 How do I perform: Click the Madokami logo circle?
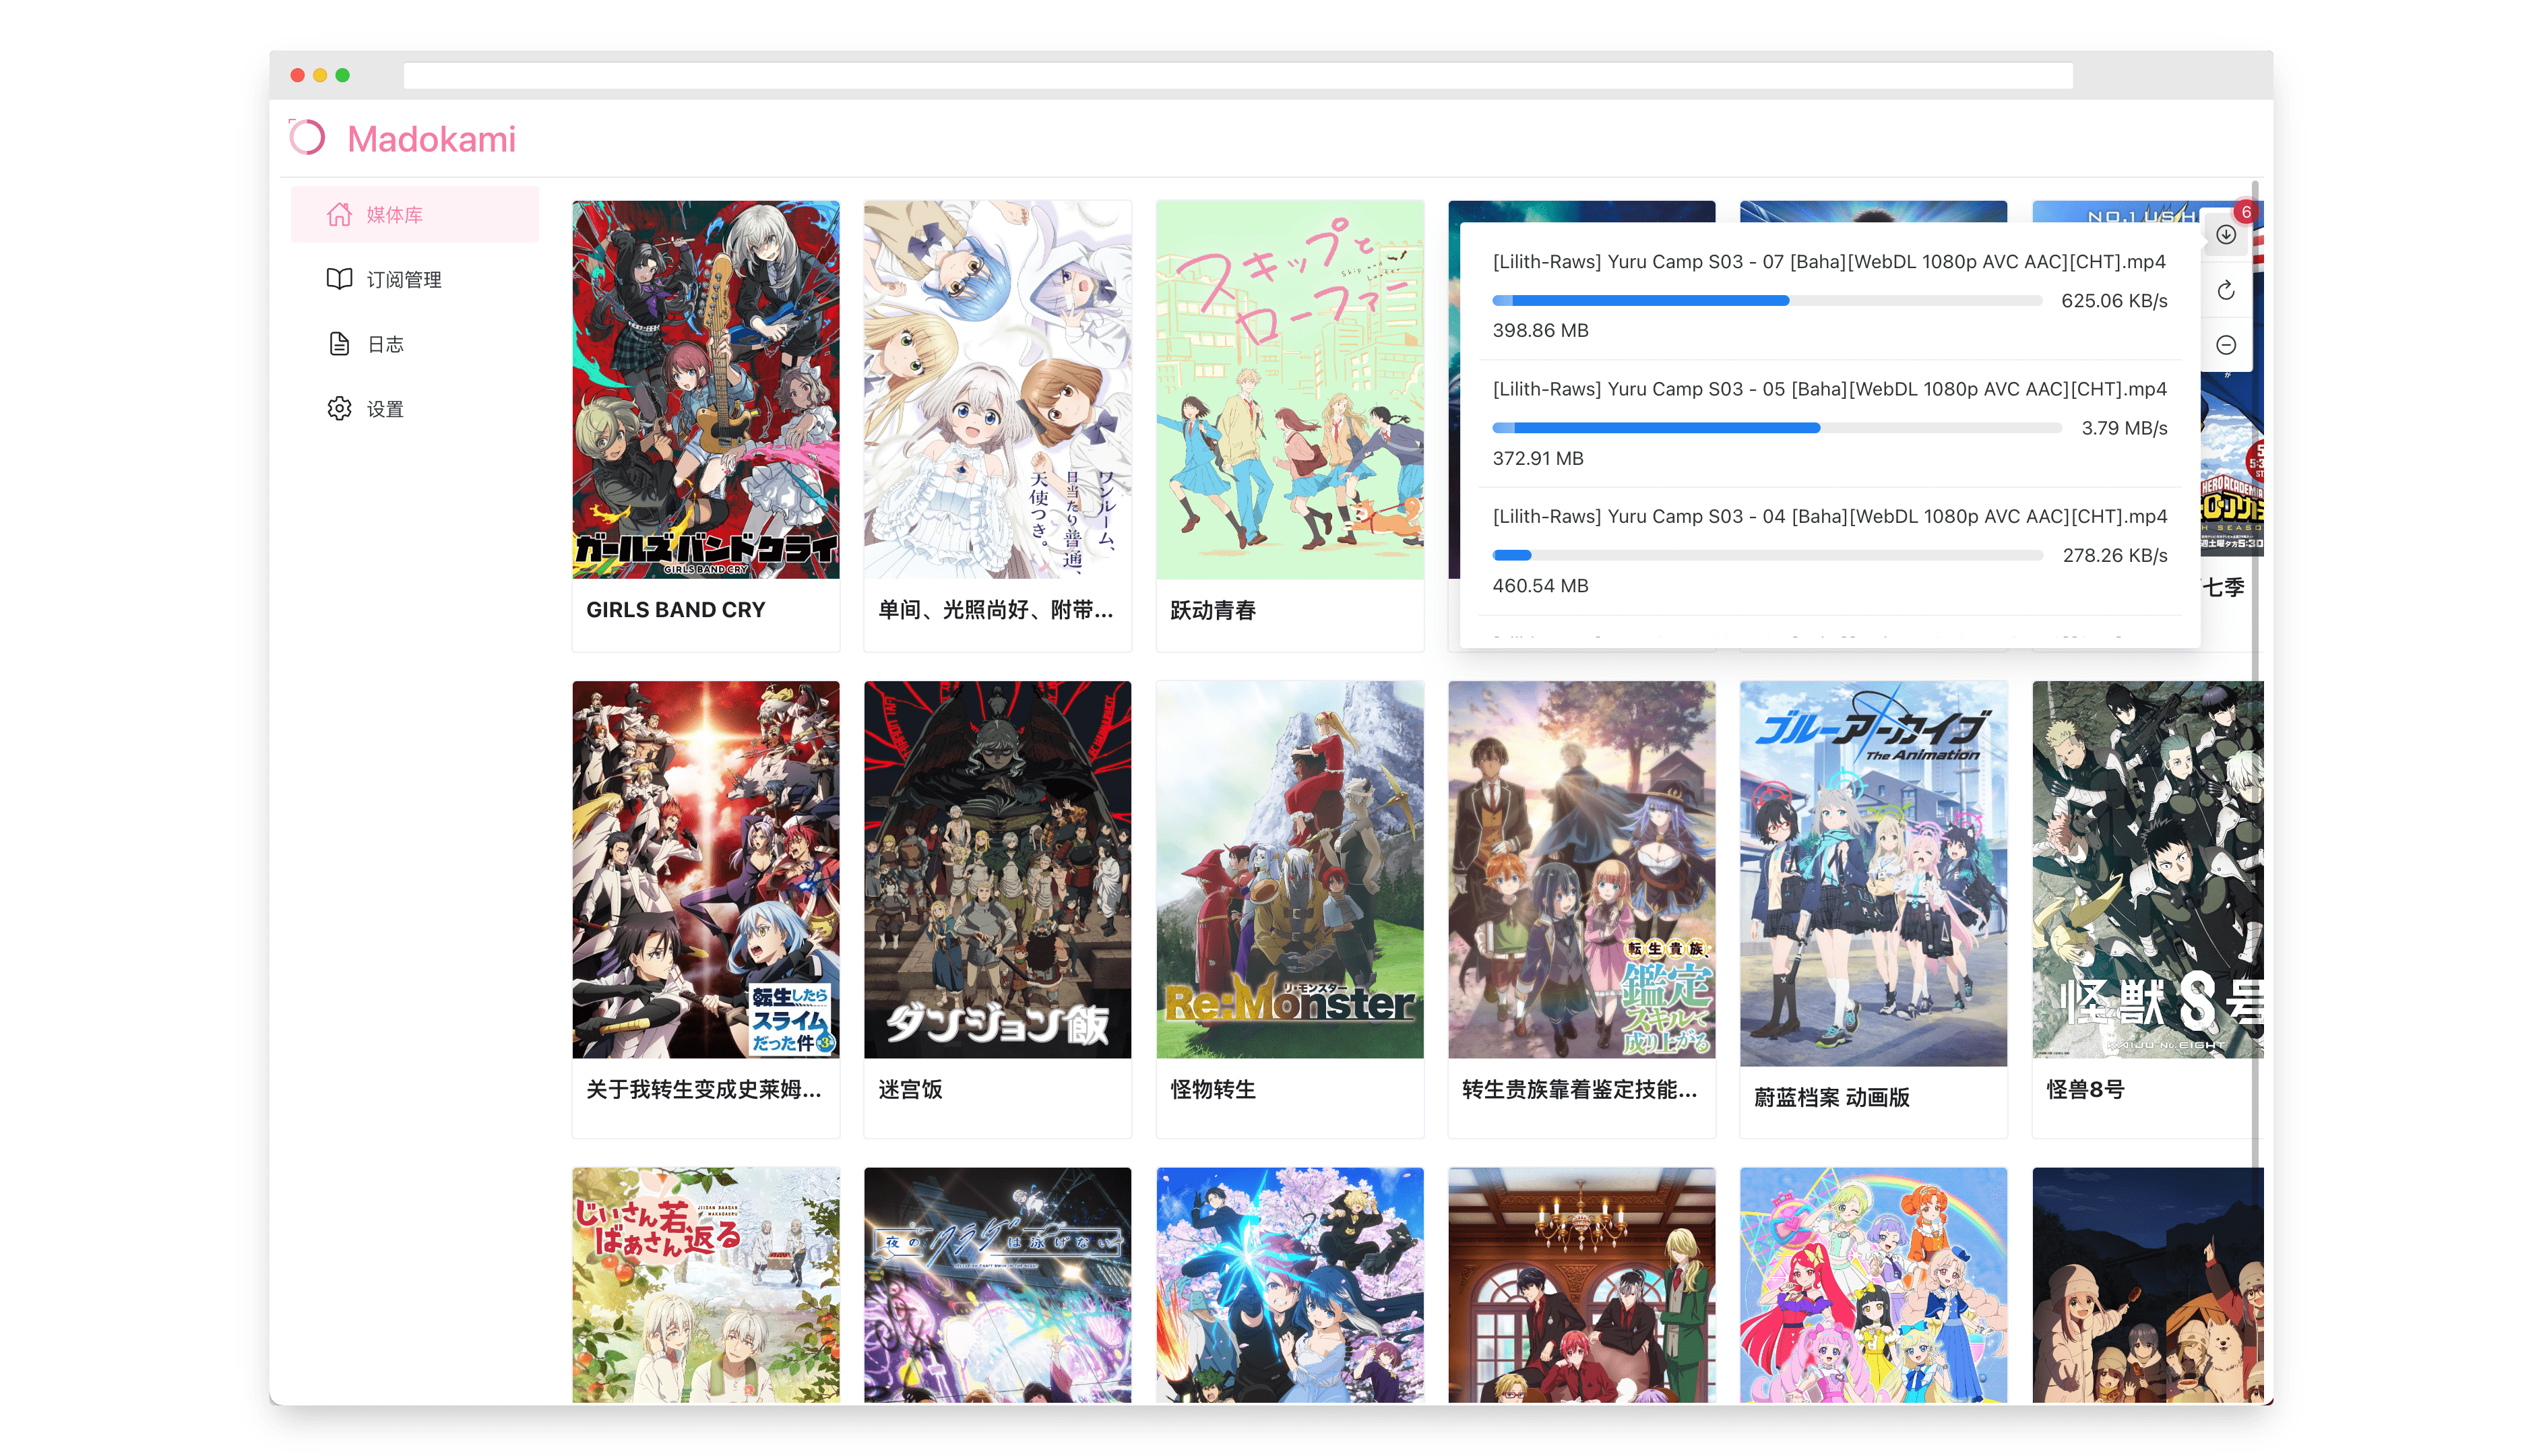[308, 138]
